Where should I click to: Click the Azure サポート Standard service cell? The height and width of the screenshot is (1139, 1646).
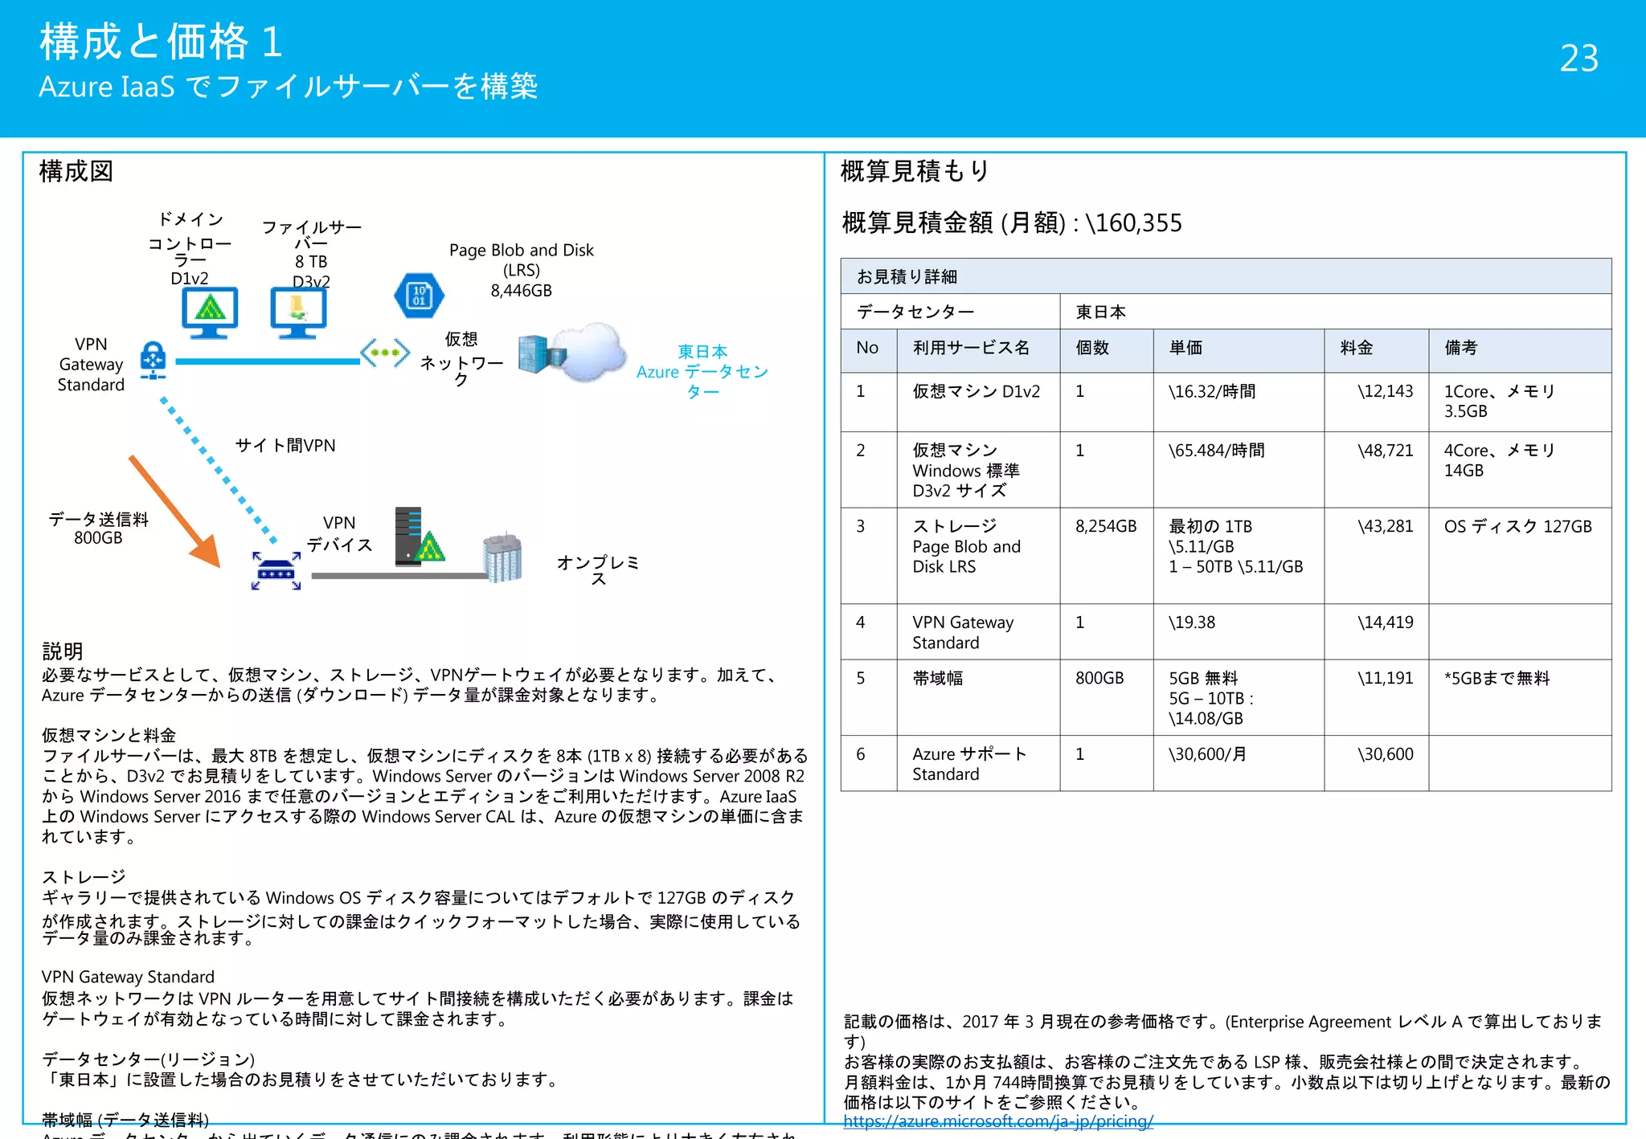(x=978, y=764)
